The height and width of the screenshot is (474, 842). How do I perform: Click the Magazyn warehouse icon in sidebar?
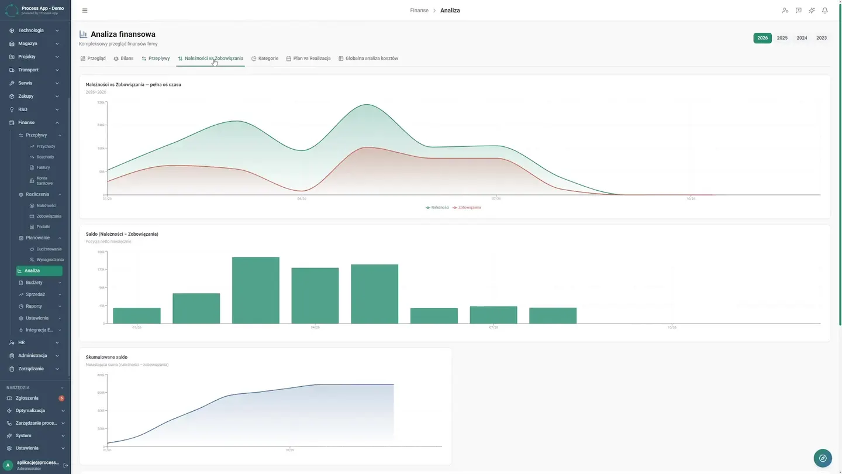click(12, 44)
